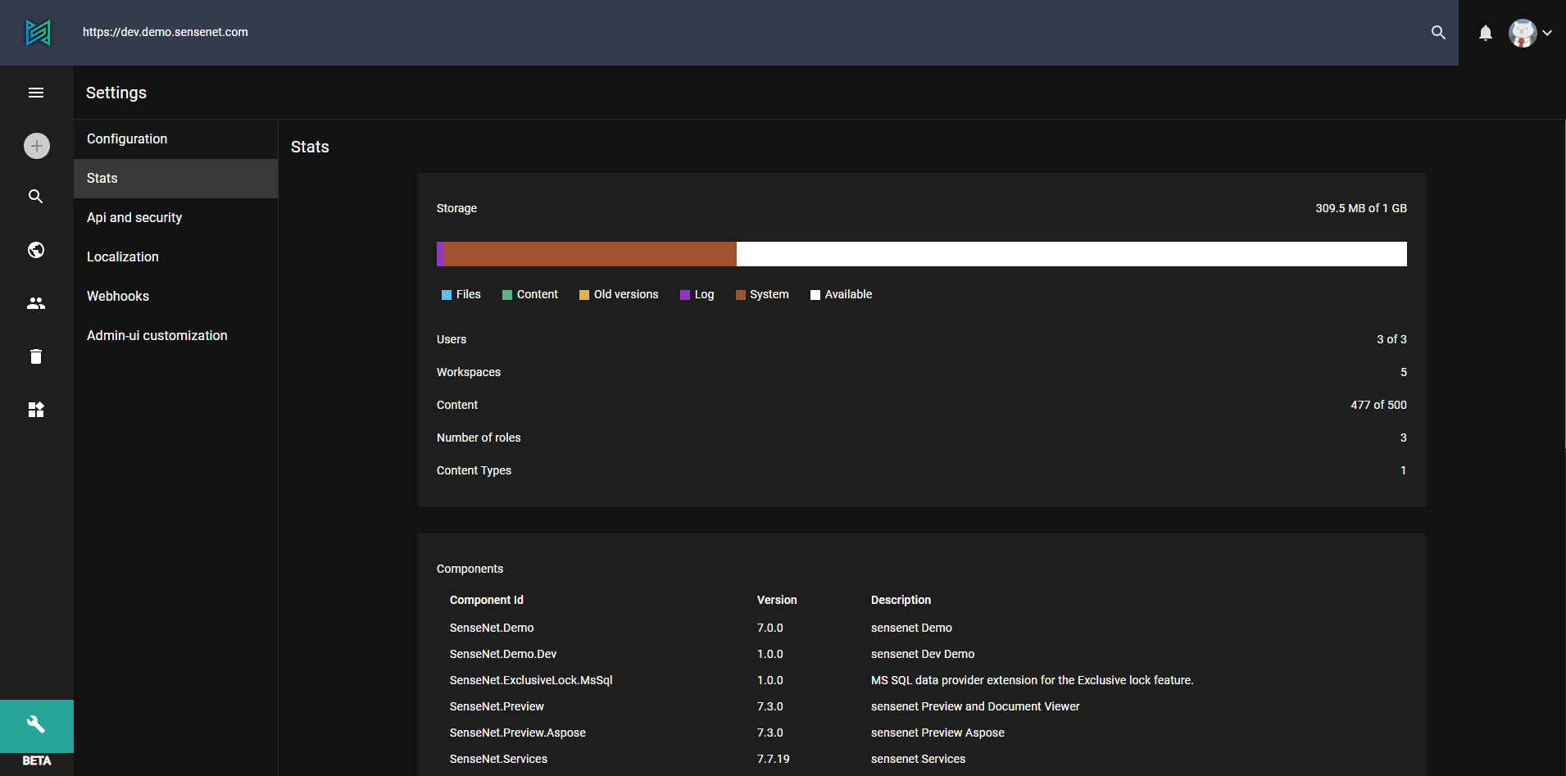Select SenseNet.ExclusiveLock.MsSql component

click(x=922, y=680)
